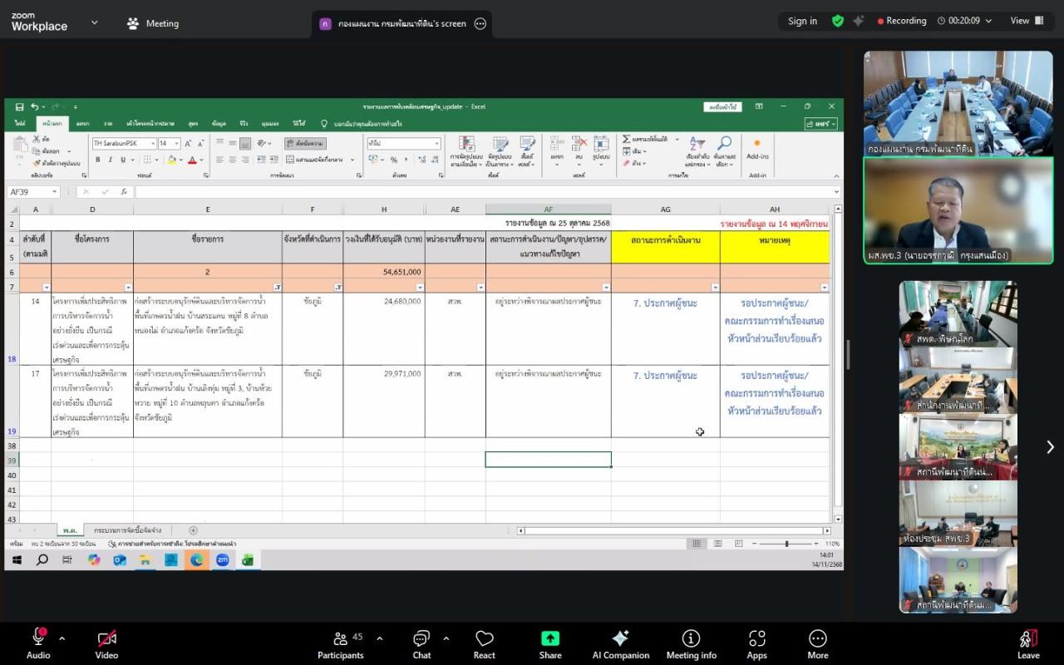Expand the audio options caret beside Audio
Viewport: 1064px width, 665px height.
pyautogui.click(x=62, y=638)
